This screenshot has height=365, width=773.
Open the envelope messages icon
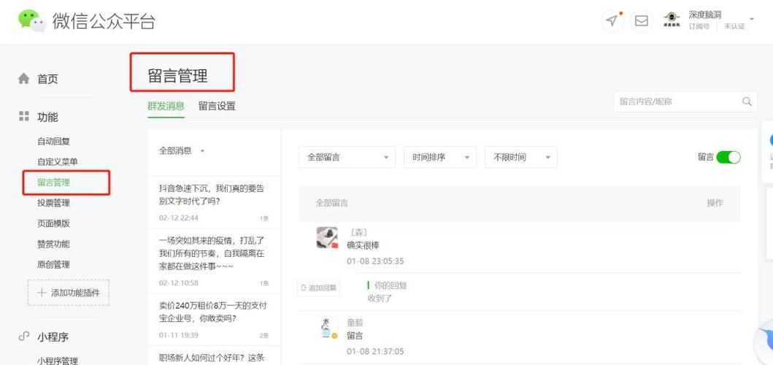coord(641,20)
